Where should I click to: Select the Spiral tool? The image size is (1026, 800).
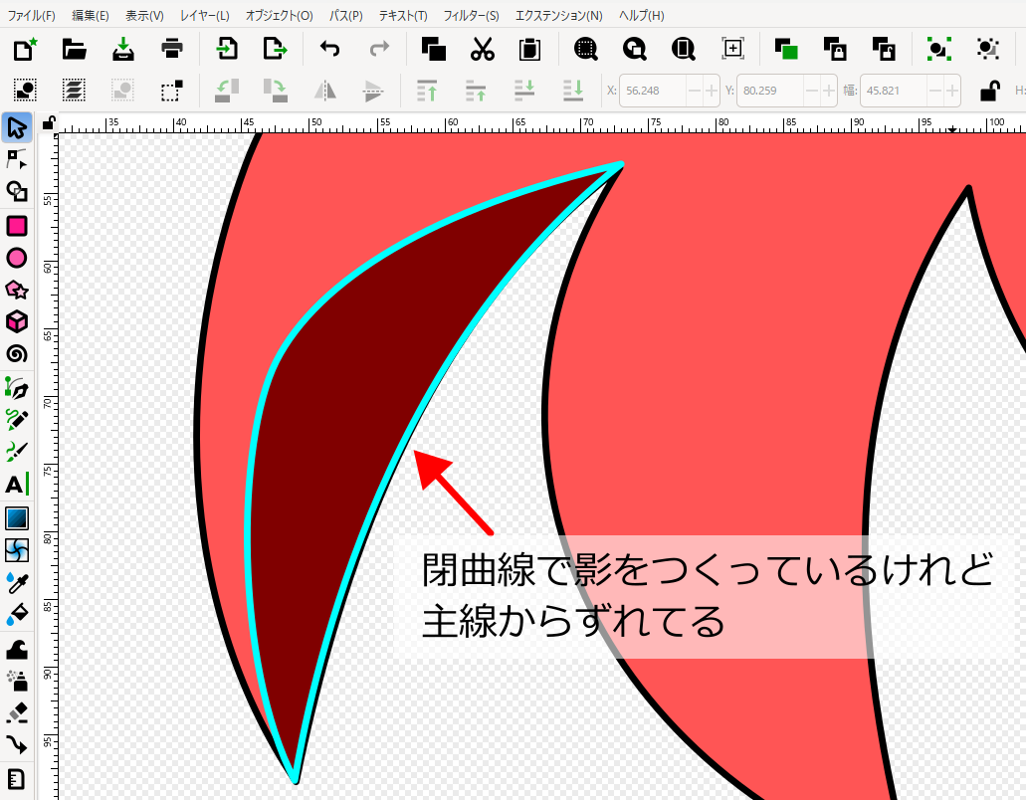[x=16, y=354]
